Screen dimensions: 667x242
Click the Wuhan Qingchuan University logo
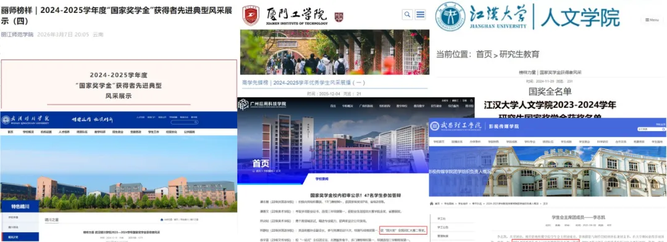tap(26, 119)
